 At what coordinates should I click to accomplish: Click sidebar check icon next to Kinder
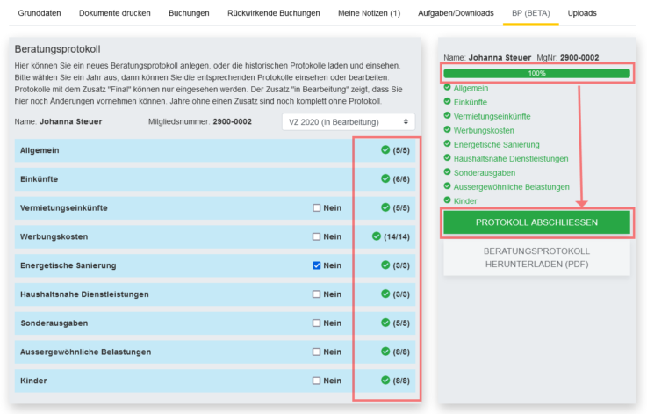coord(448,200)
